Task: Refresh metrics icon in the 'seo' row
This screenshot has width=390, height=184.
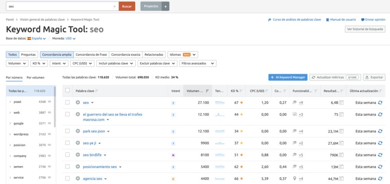Action: (x=380, y=102)
